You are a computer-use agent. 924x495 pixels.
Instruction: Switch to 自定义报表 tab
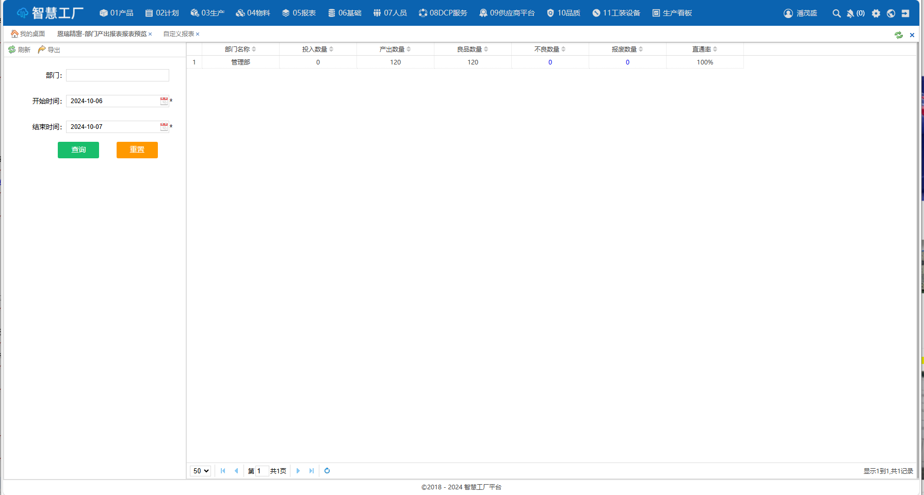pos(179,34)
